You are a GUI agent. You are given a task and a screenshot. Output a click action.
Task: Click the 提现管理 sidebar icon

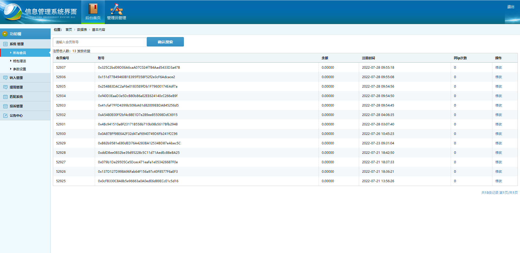coord(5,87)
